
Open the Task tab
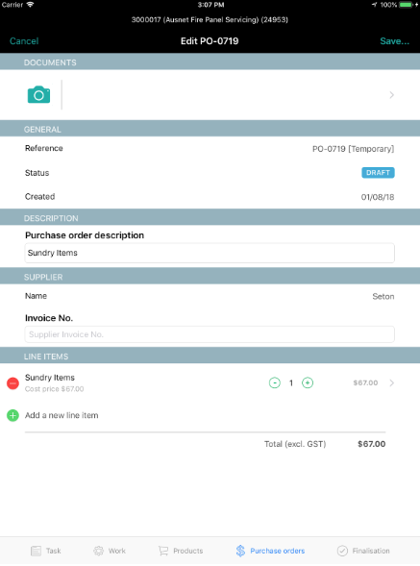pyautogui.click(x=46, y=551)
